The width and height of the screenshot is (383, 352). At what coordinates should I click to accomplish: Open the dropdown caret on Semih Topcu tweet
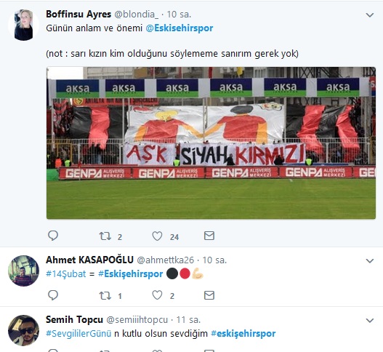pos(370,321)
